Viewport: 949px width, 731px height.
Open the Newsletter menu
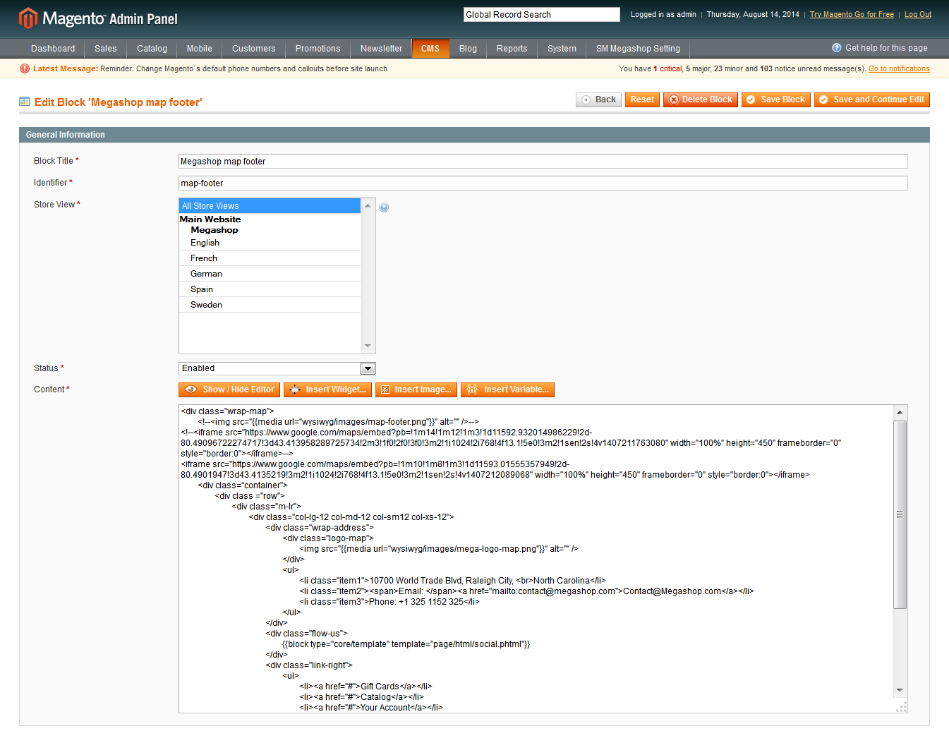[381, 49]
